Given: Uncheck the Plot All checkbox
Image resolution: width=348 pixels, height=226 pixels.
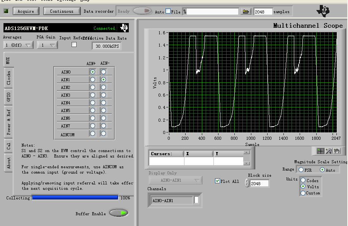Looking at the screenshot, I should click(x=218, y=181).
